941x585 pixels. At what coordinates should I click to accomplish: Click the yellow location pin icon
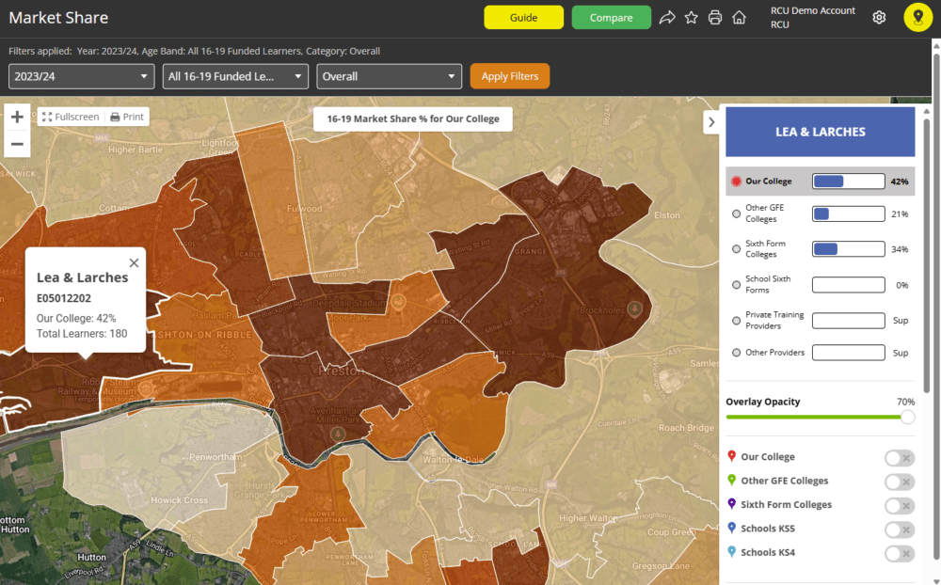(x=918, y=18)
